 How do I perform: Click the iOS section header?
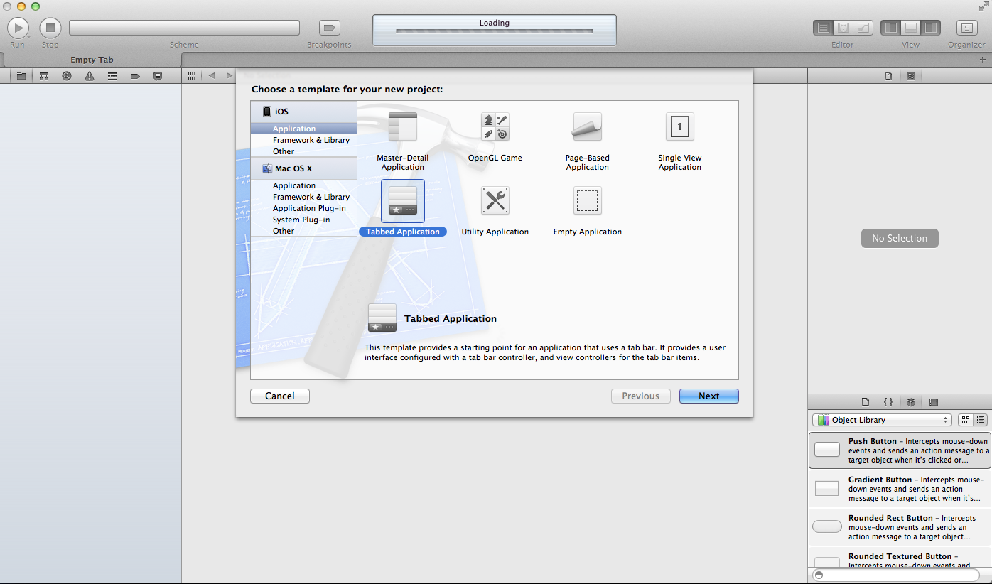click(303, 112)
